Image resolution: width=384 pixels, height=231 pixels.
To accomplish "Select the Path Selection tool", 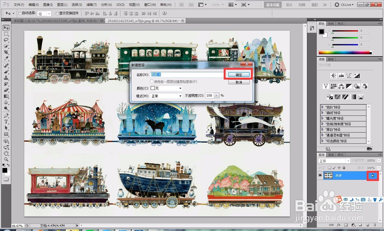I will point(6,128).
